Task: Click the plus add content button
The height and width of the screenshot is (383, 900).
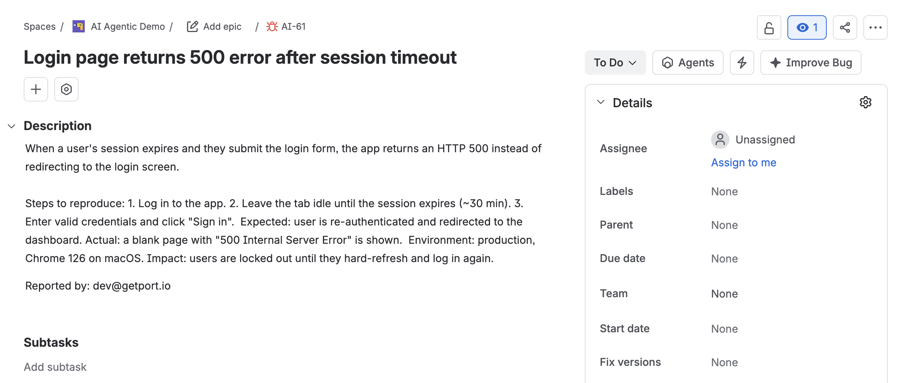Action: 36,89
